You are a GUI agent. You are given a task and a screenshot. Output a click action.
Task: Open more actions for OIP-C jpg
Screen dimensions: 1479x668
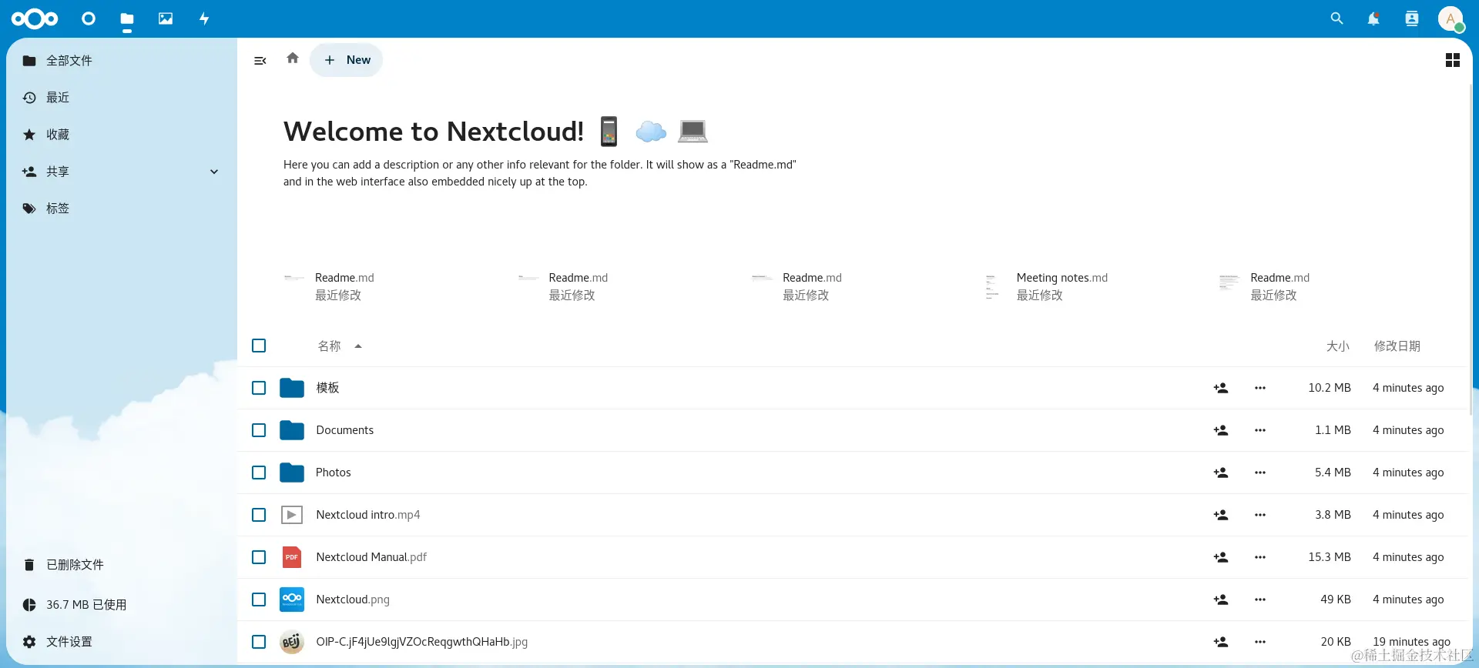coord(1260,642)
